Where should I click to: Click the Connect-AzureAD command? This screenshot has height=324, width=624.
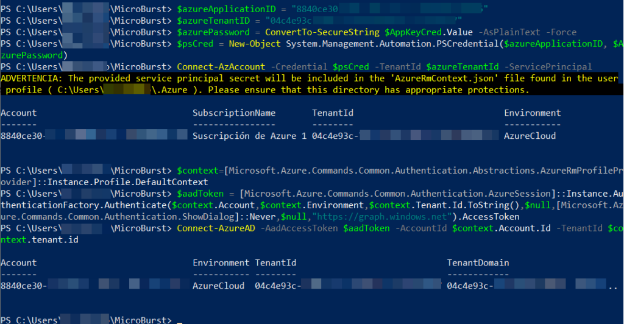pos(216,228)
